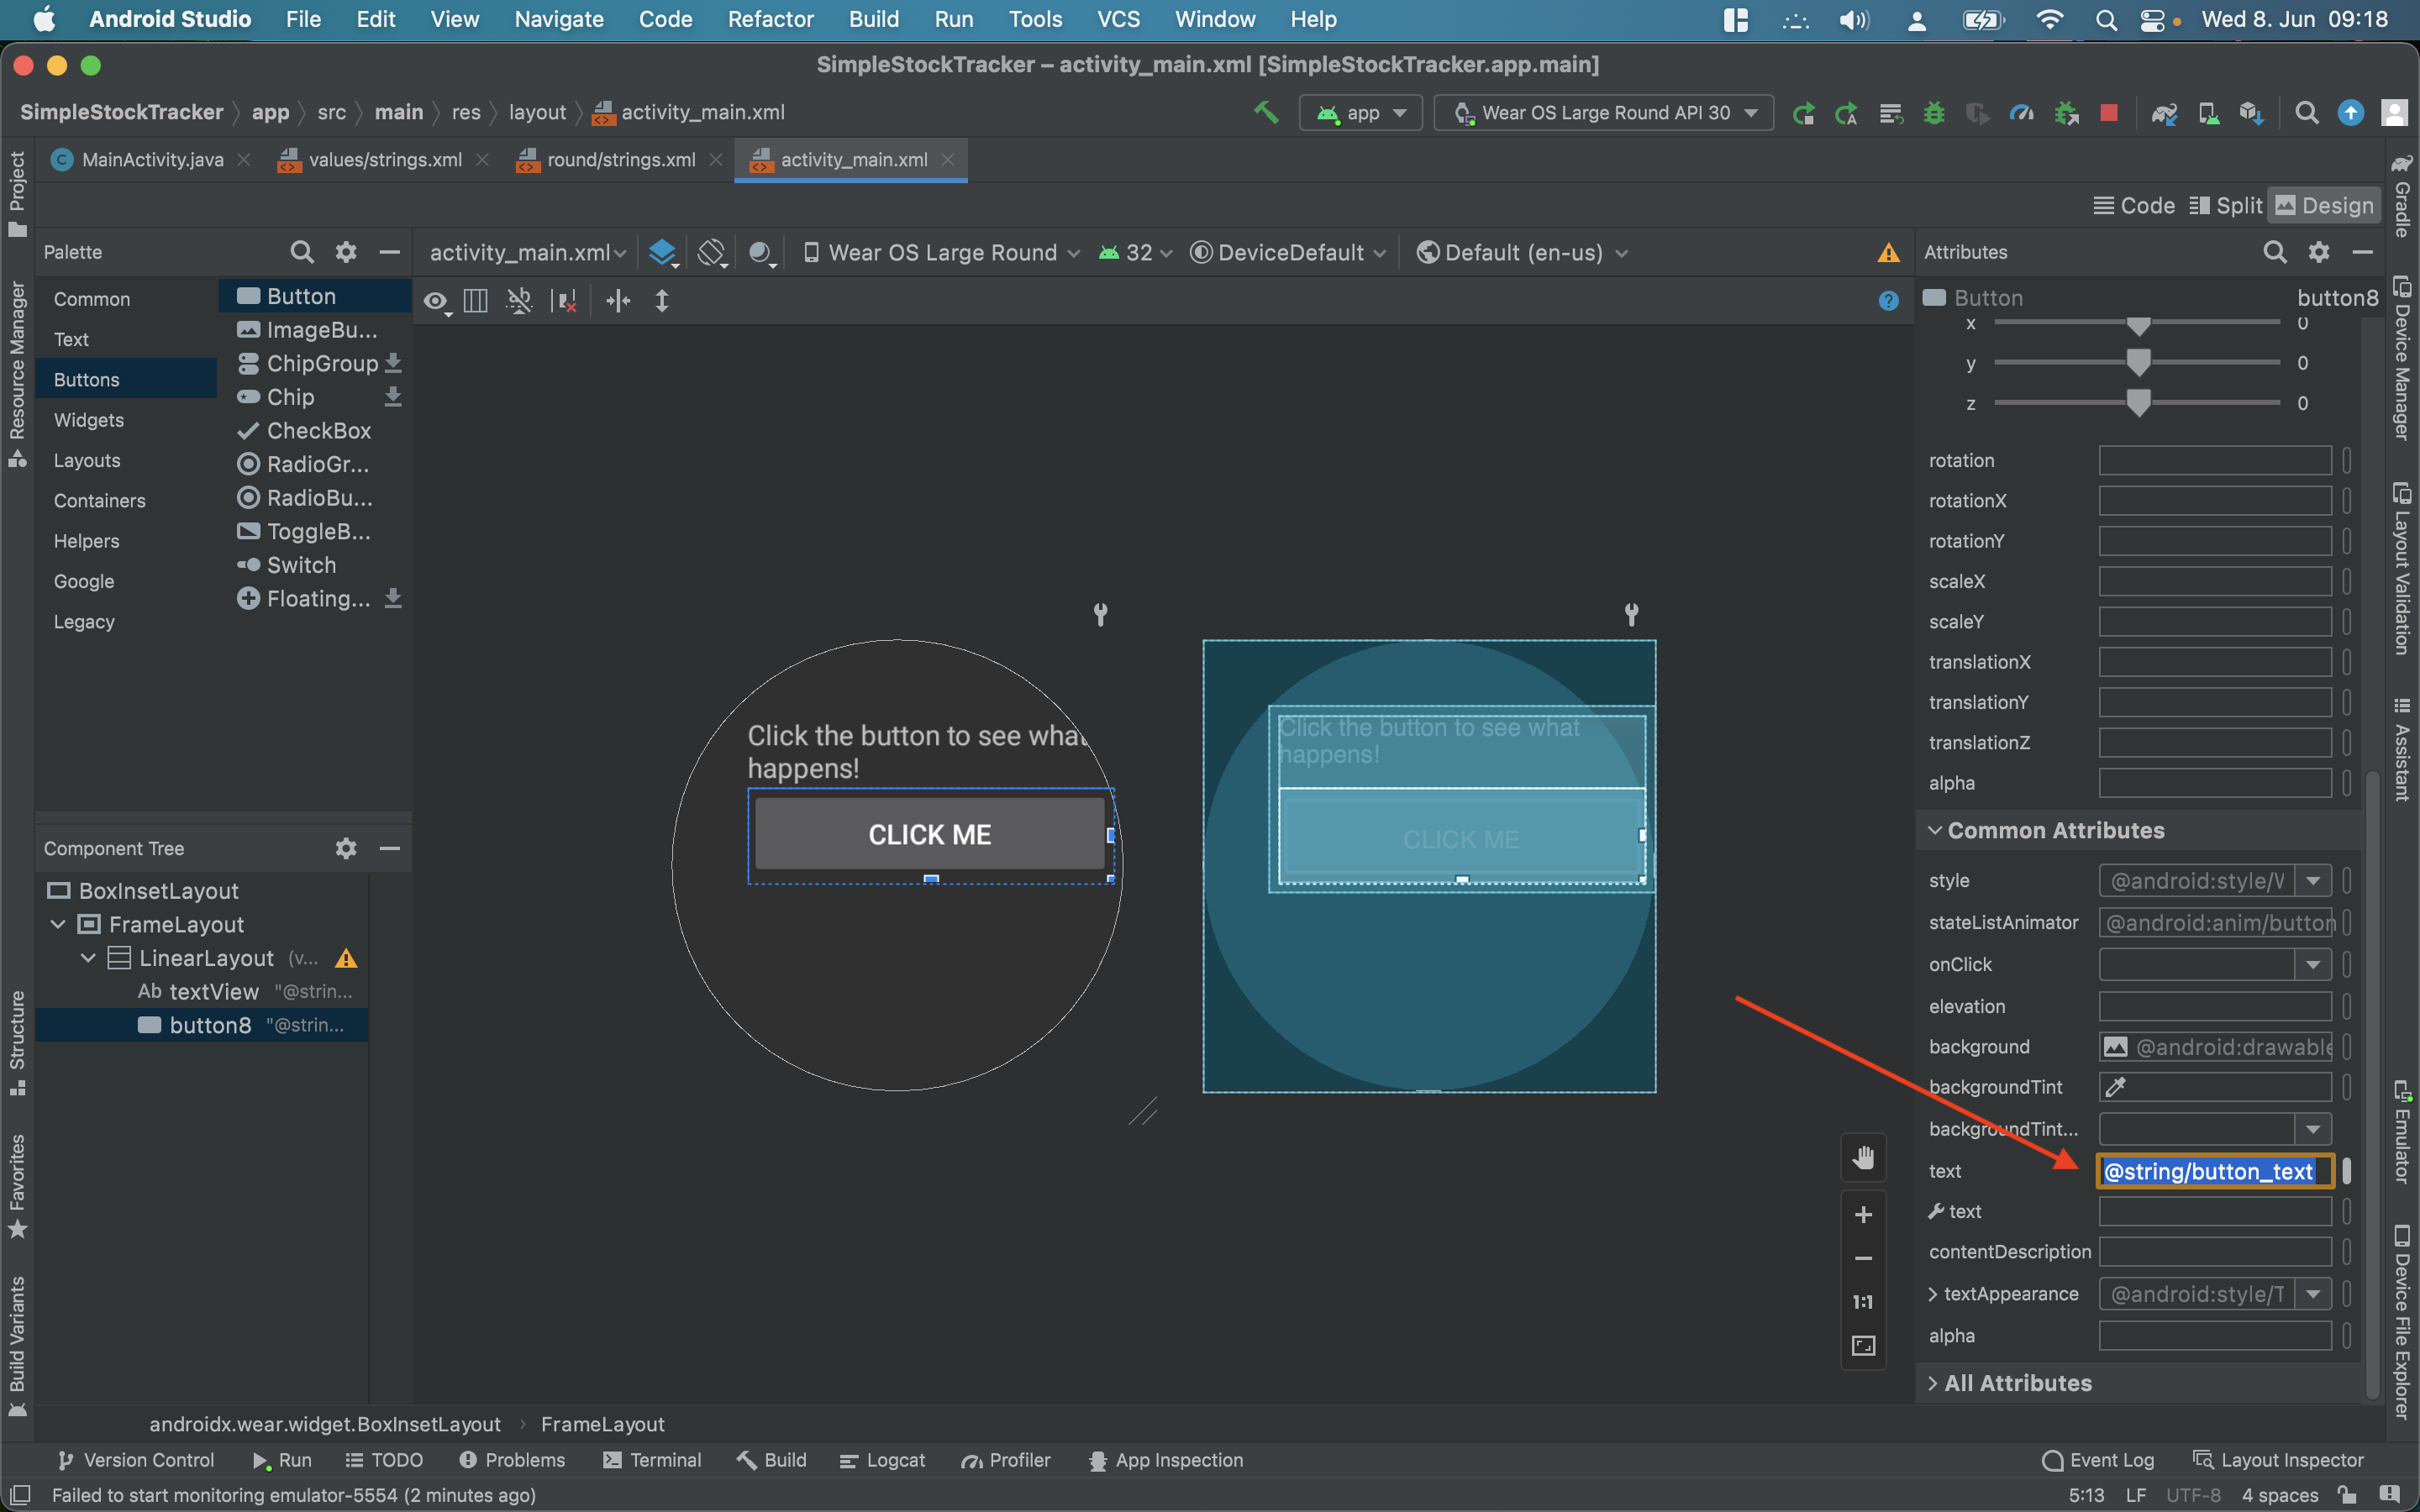Click the hammer Make Project icon
The image size is (2420, 1512).
pos(1266,112)
